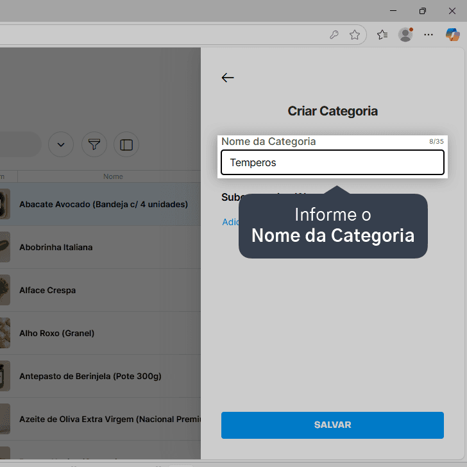The image size is (467, 467).
Task: Click the back arrow in Criar Categoria panel
Action: [228, 78]
